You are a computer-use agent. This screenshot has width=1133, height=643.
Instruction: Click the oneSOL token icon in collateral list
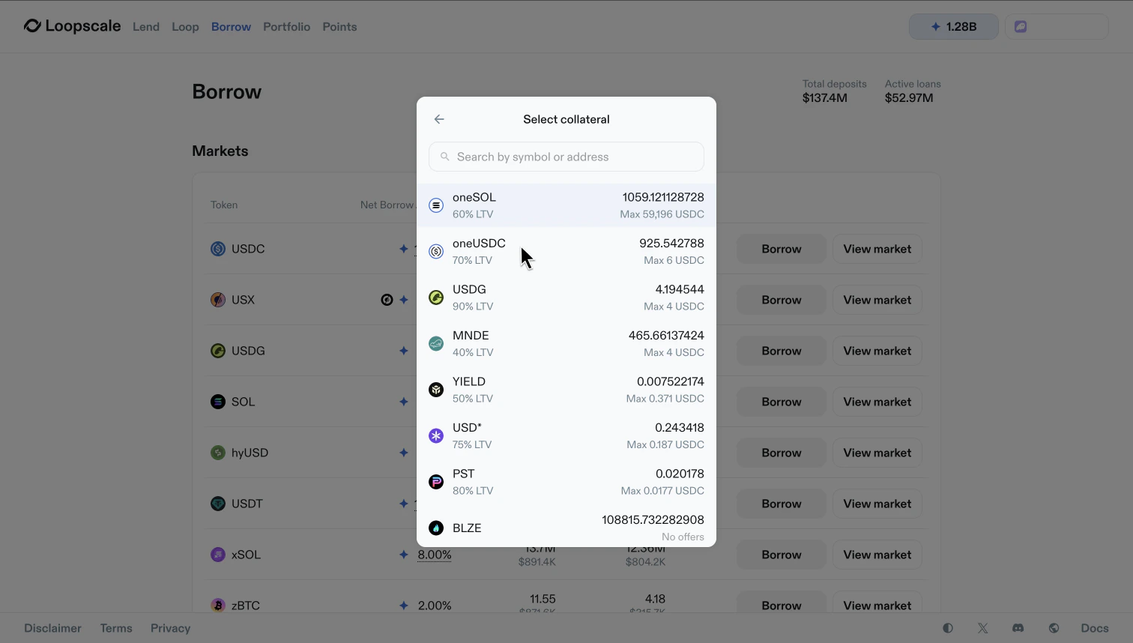tap(436, 205)
